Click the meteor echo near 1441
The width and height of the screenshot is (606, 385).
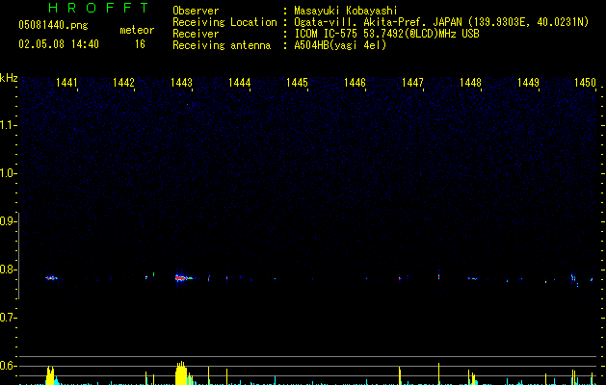(51, 277)
